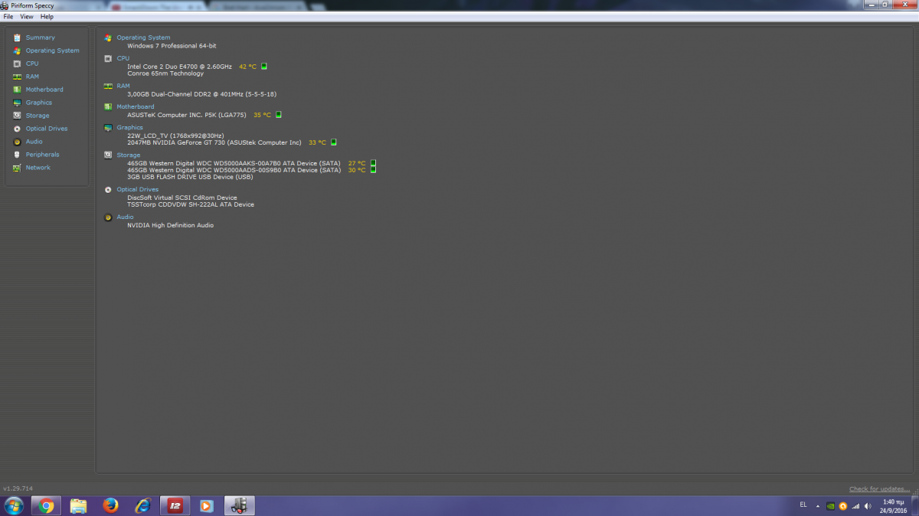The width and height of the screenshot is (919, 516).
Task: Click the v1.29.714 version label
Action: pos(18,488)
